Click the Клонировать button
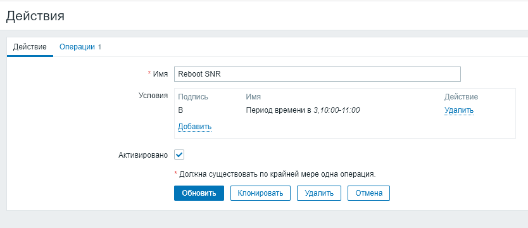This screenshot has width=528, height=228. (x=260, y=193)
